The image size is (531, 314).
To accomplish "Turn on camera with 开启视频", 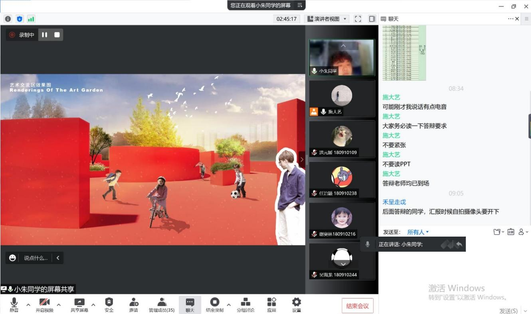I will pyautogui.click(x=44, y=305).
